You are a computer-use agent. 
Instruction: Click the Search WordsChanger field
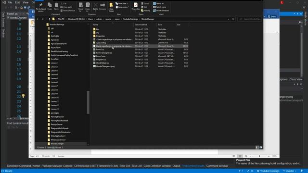(250, 19)
